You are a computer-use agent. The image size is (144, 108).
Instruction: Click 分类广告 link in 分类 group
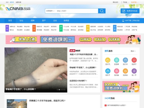point(134,30)
